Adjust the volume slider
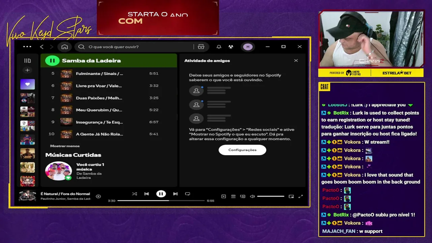This screenshot has width=432, height=243. 271,196
